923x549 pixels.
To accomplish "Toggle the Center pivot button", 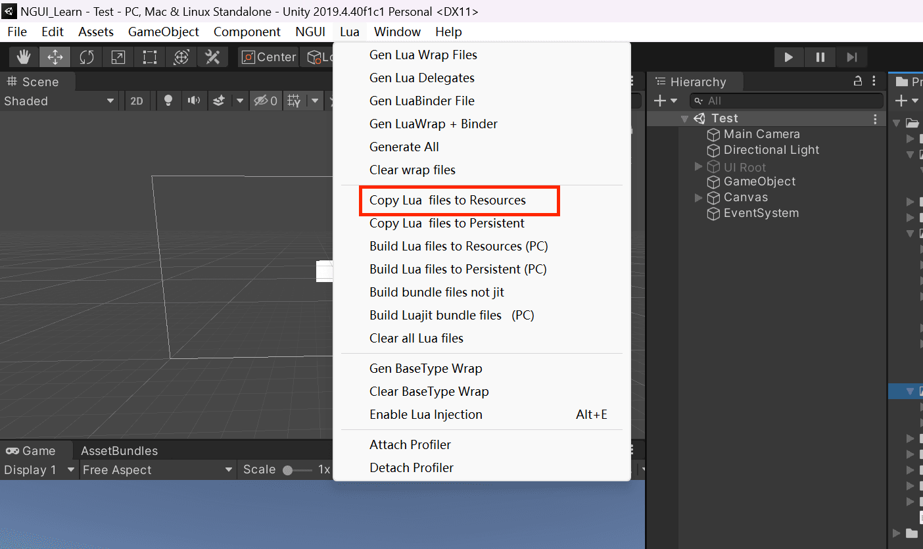I will pos(268,57).
